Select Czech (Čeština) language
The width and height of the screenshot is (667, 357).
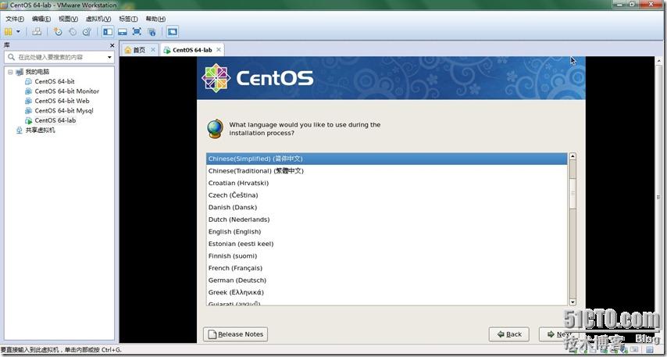pos(387,195)
